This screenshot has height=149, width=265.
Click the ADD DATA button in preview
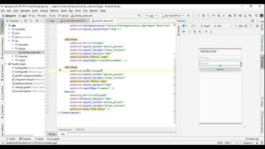click(220, 70)
